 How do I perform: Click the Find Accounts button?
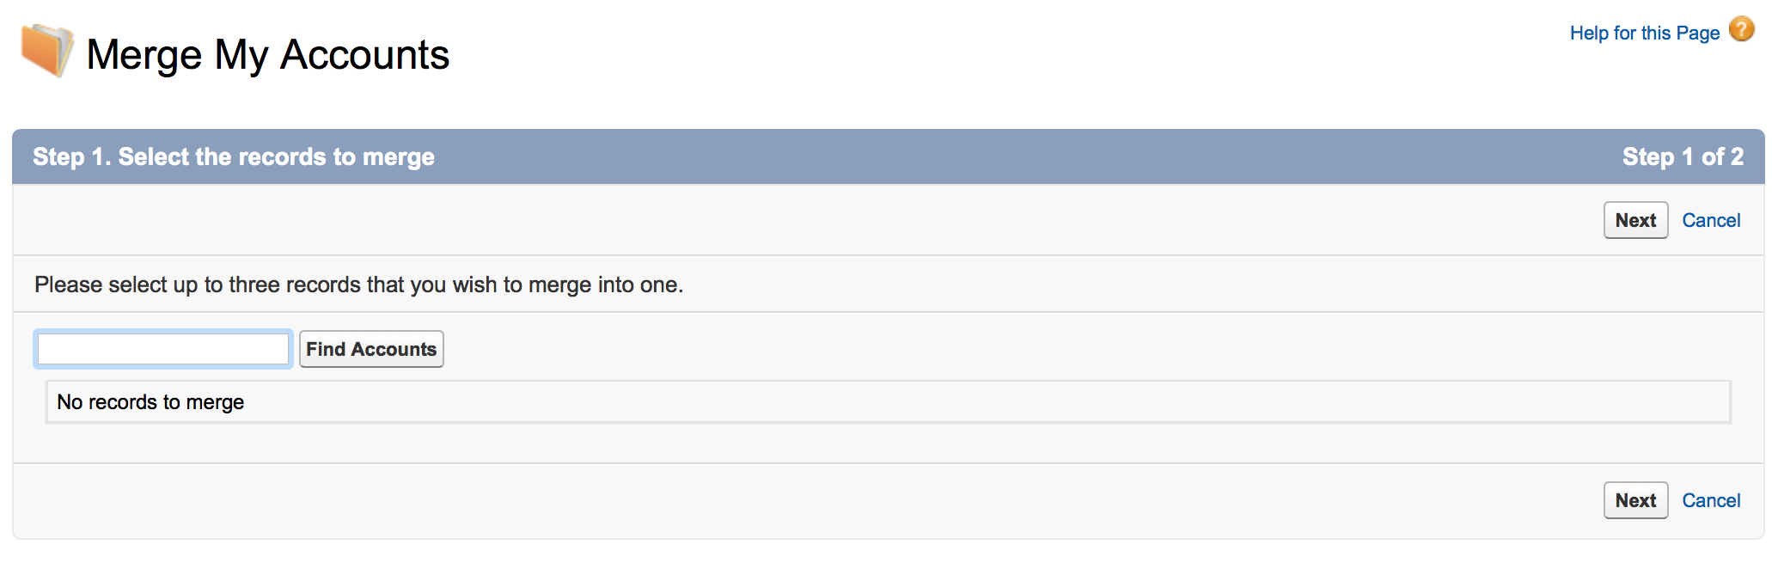pos(371,350)
